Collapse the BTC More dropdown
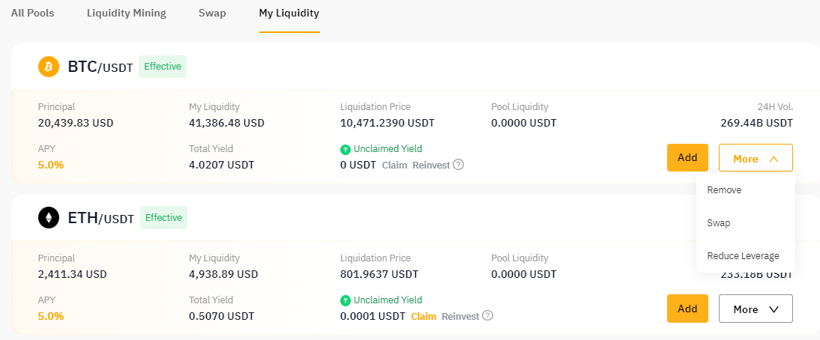The width and height of the screenshot is (820, 340). pos(756,158)
